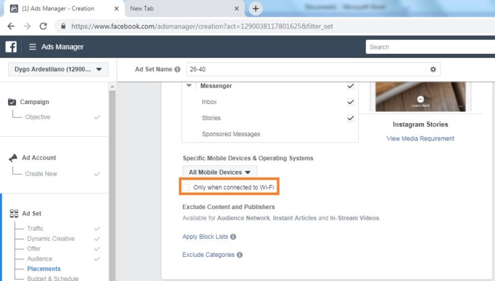Click the Instant Articles text
This screenshot has height=281, width=495.
pos(295,218)
